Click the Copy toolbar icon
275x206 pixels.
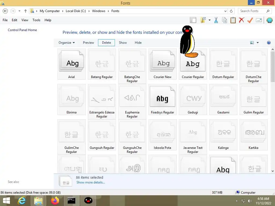pyautogui.click(x=225, y=20)
